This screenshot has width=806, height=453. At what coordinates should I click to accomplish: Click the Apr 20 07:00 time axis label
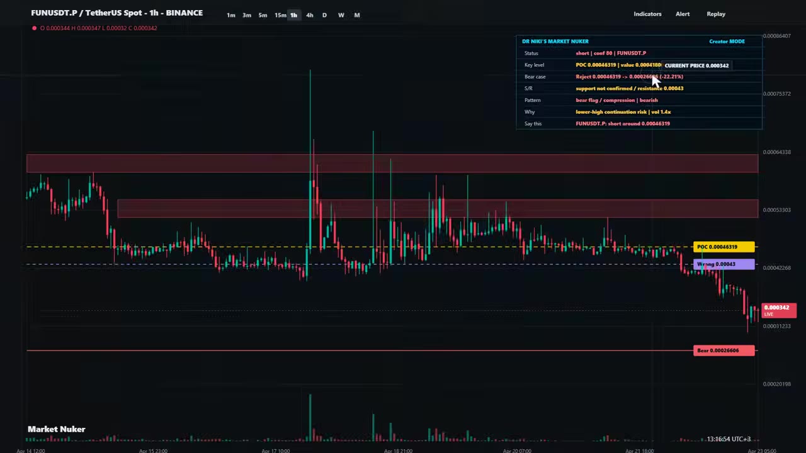click(518, 450)
